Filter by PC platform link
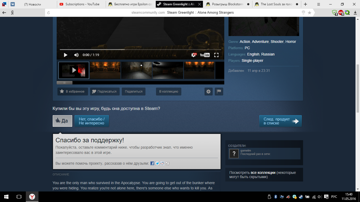Screen dimensions: 360x202 pos(247,48)
